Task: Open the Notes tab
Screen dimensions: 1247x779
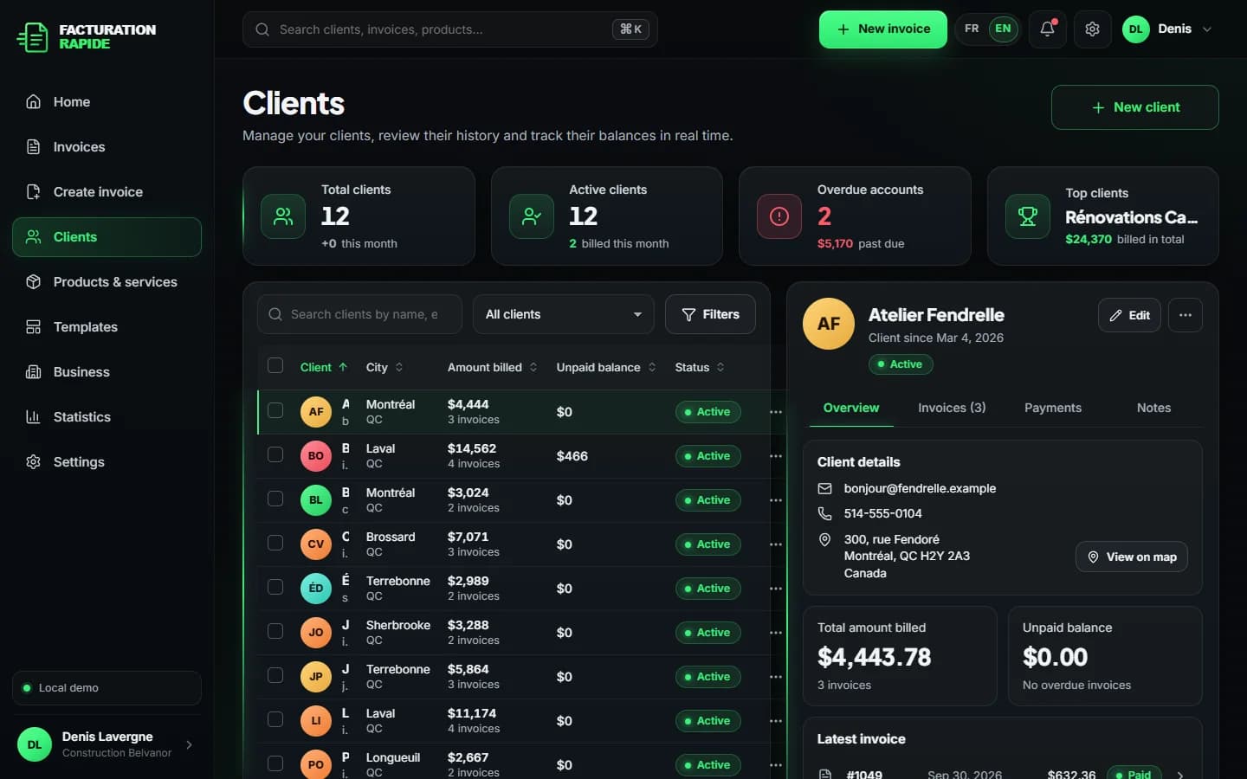Action: pyautogui.click(x=1153, y=408)
